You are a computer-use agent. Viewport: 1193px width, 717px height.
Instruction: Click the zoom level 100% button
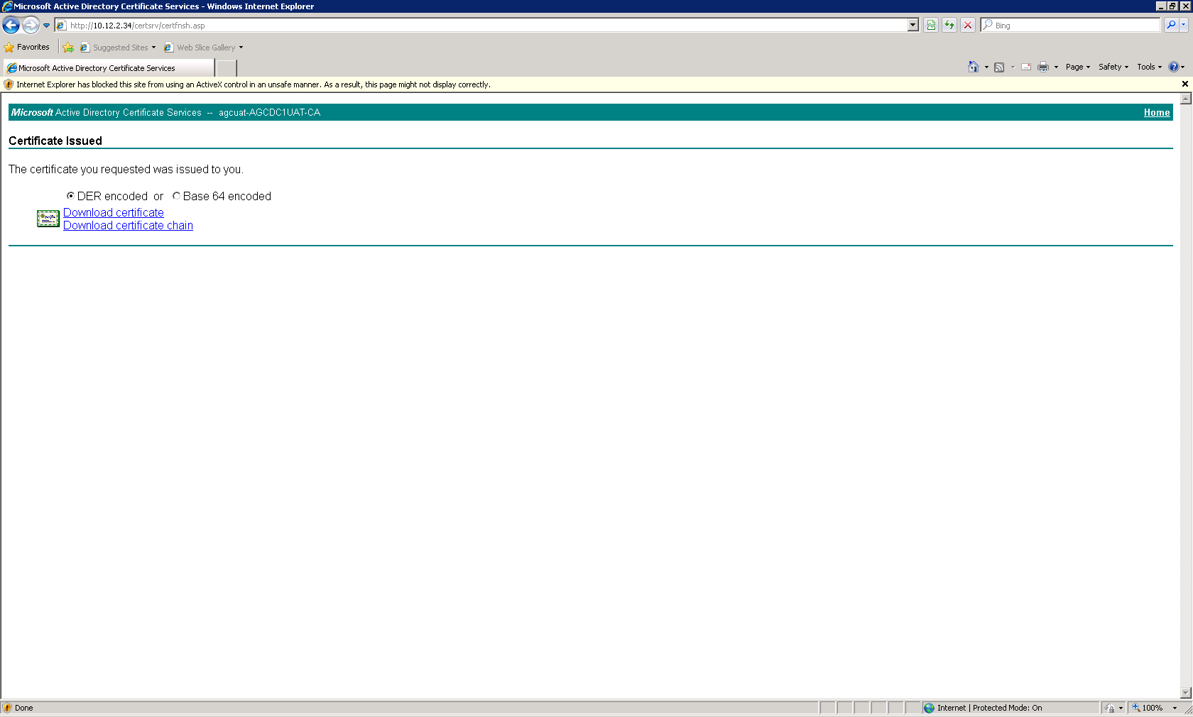click(x=1148, y=708)
